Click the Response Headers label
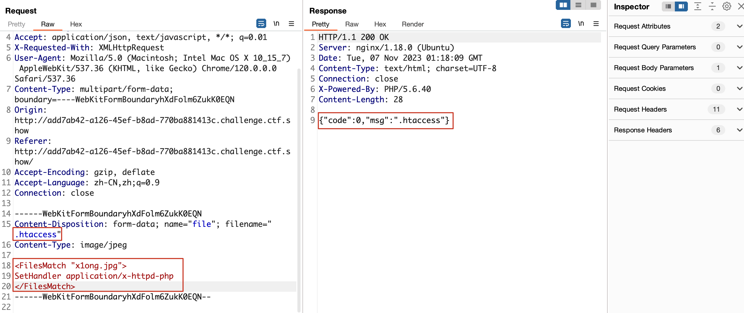This screenshot has width=744, height=313. (643, 130)
